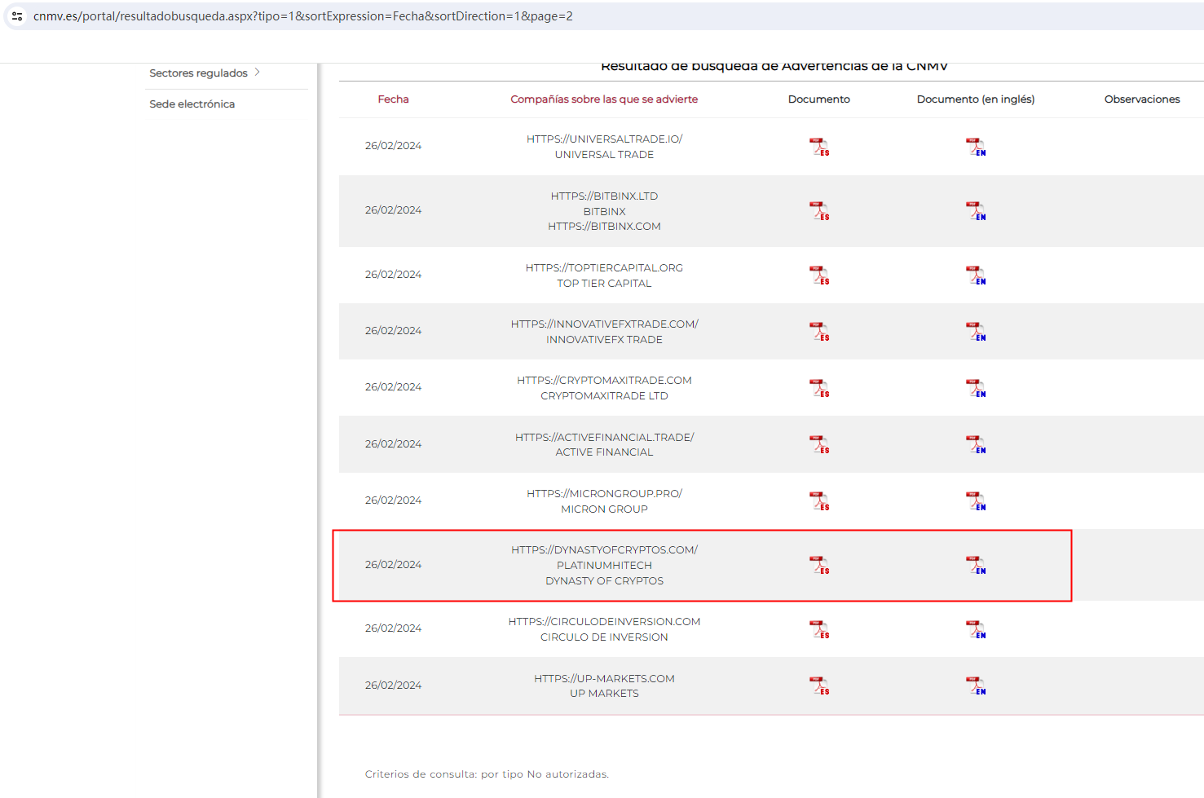Select the date in the Universal Trade row
Screen dimensions: 1204x798
393,146
